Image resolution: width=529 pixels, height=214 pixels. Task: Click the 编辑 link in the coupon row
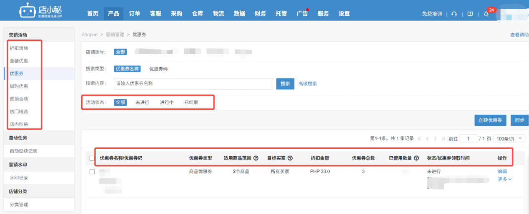pyautogui.click(x=502, y=172)
